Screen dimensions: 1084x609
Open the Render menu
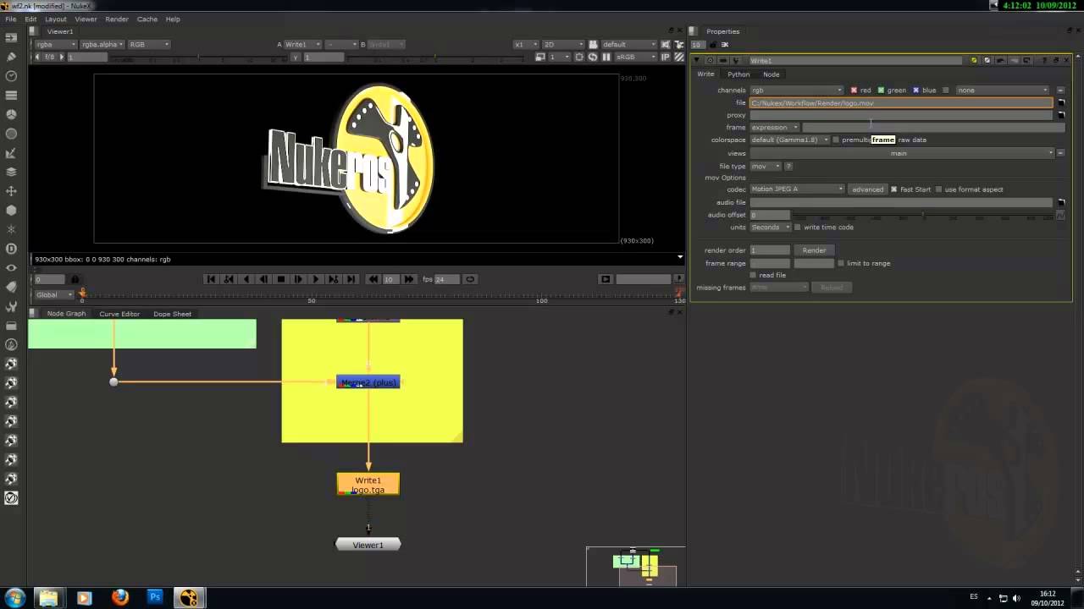coord(117,19)
